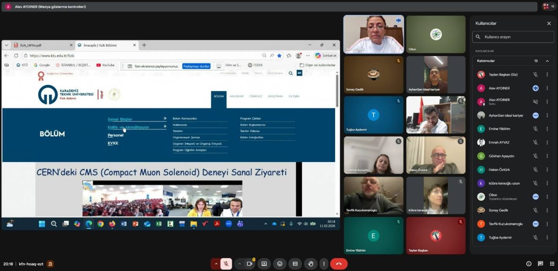Unmute your microphone
Viewport: 558px width, 271px height.
click(226, 264)
